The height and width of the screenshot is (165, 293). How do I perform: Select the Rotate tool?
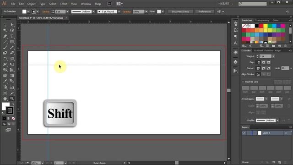coord(5,59)
